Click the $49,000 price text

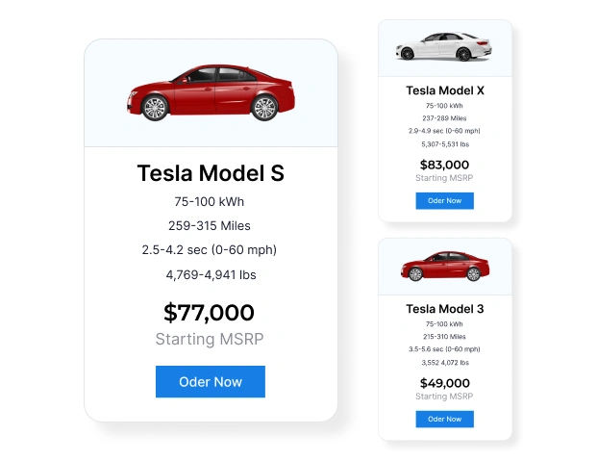click(444, 383)
